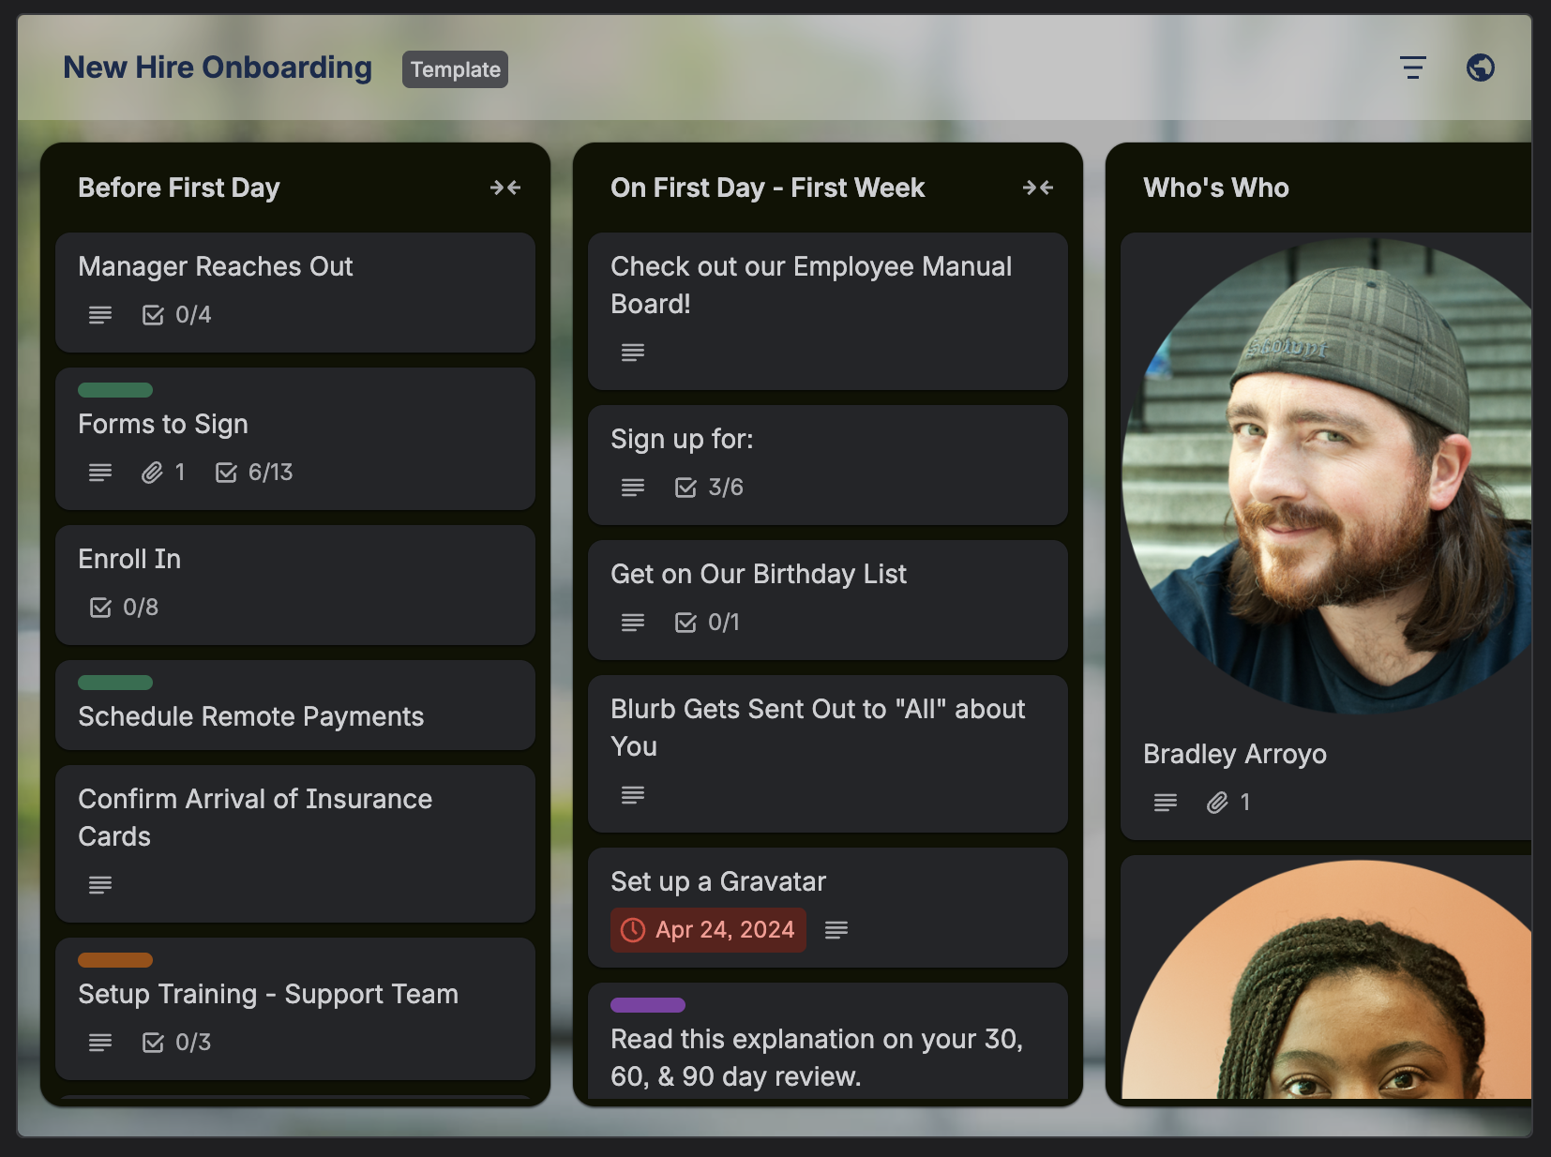Screen dimensions: 1551x1157
Task: Click the paperclip icon on Bradley Arroyo's card
Action: 1216,803
